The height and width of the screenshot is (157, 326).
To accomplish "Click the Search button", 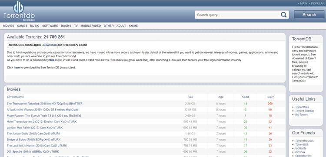I will pyautogui.click(x=309, y=14).
